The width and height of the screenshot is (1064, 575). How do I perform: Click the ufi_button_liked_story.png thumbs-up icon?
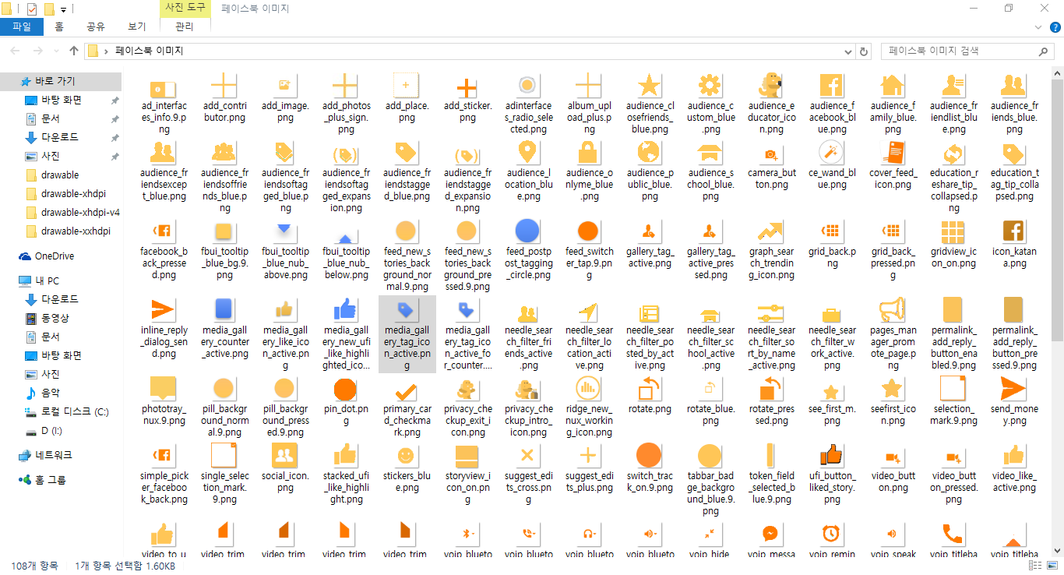pyautogui.click(x=831, y=456)
